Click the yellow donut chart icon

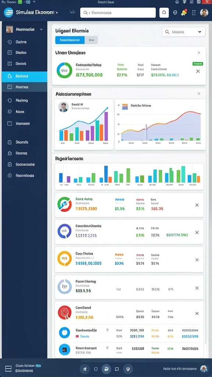coord(65,258)
